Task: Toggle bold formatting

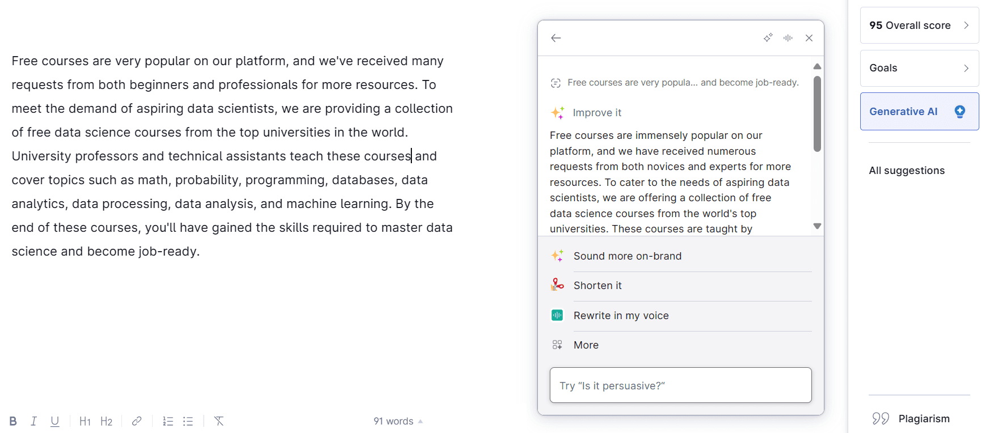Action: tap(13, 421)
